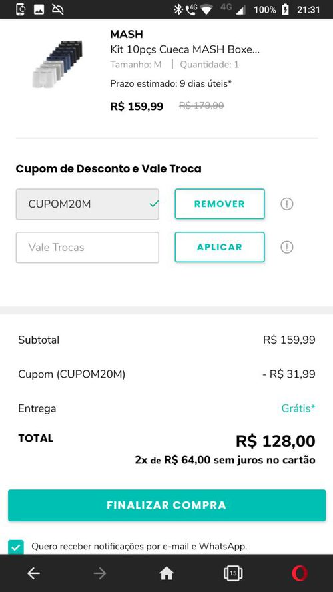Image resolution: width=333 pixels, height=592 pixels.
Task: Tap the battery indicator icon
Action: click(286, 9)
